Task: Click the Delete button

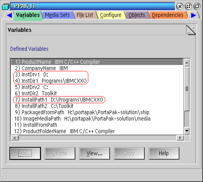Action: 60,153
